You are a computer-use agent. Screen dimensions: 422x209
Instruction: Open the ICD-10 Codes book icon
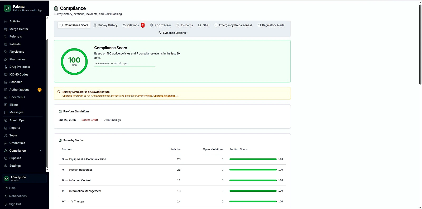[6, 74]
